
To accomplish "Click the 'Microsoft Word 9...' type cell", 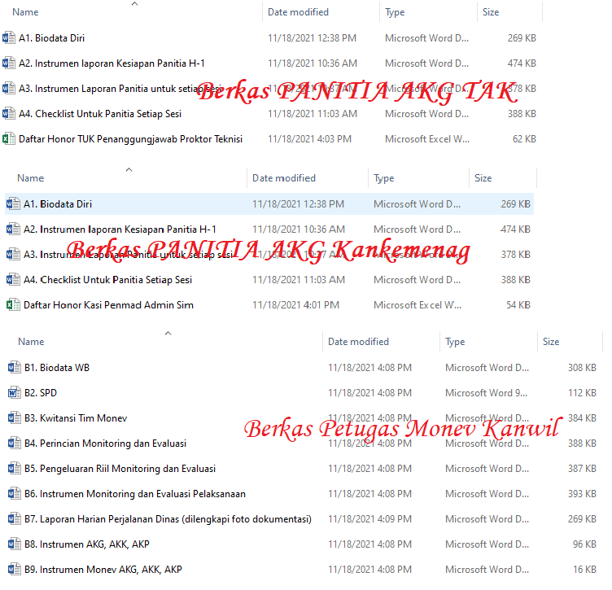I will [x=487, y=392].
